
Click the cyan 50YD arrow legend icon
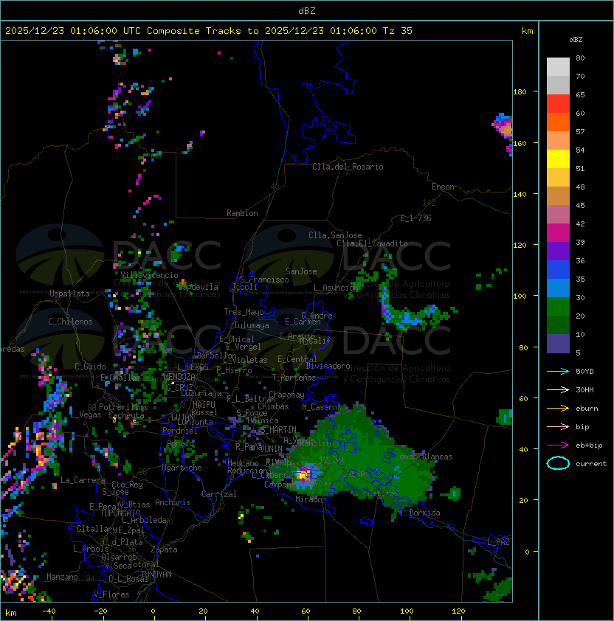pyautogui.click(x=558, y=371)
